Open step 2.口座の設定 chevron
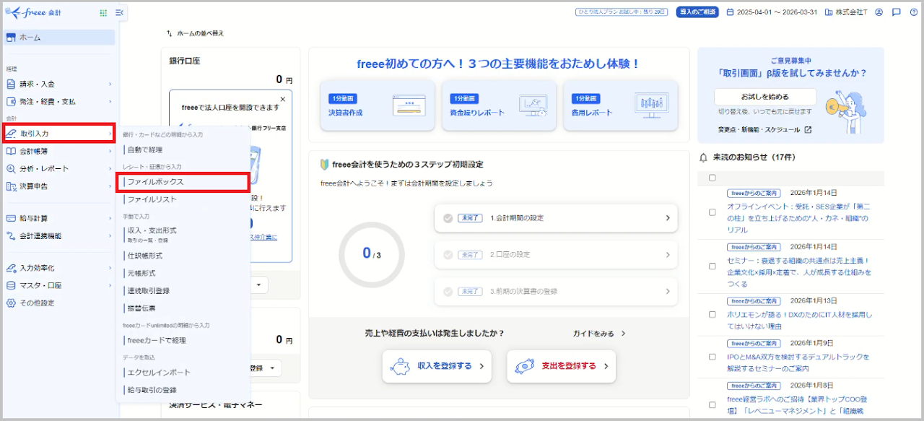The image size is (924, 421). click(x=668, y=255)
